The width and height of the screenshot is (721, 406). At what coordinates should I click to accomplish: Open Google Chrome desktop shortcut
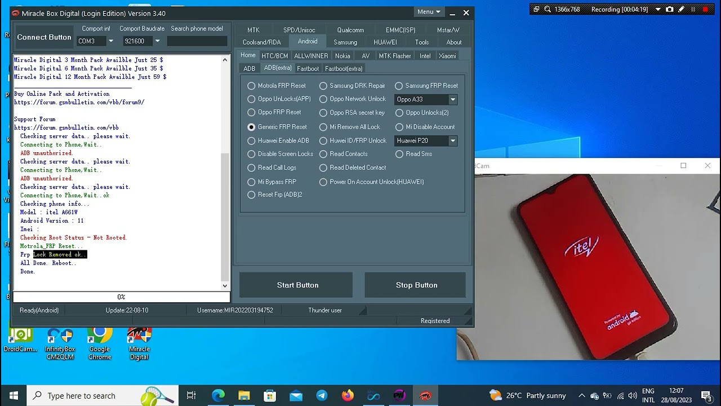tap(100, 344)
